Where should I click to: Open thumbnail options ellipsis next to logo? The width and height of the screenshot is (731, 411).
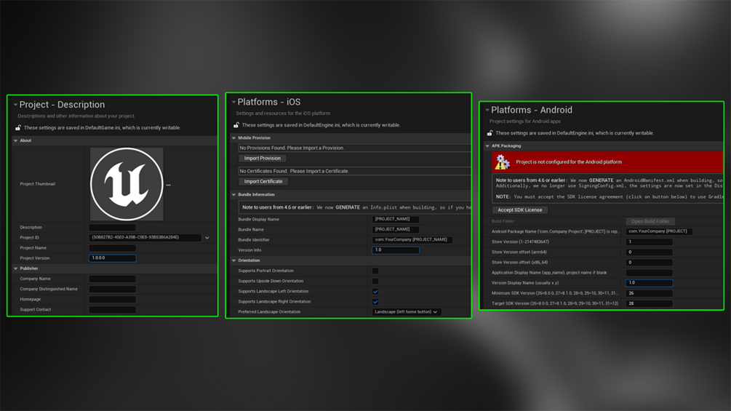pyautogui.click(x=168, y=185)
